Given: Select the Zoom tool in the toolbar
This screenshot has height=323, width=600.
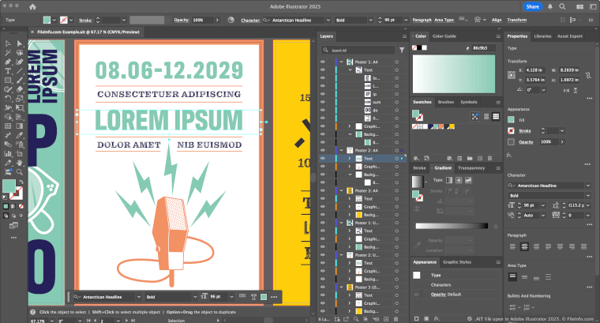Looking at the screenshot, I should [x=20, y=170].
